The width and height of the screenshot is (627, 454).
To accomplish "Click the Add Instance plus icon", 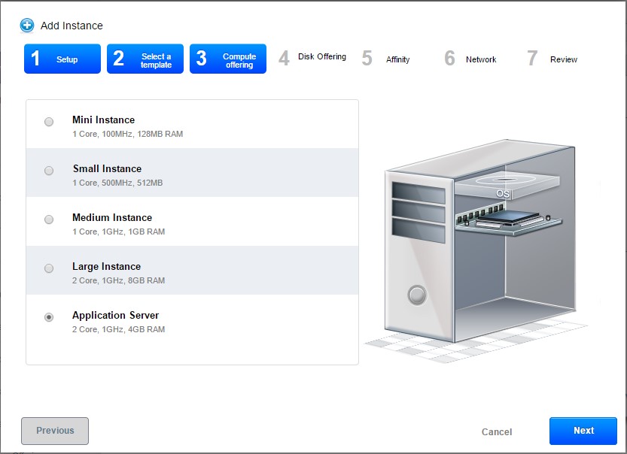I will tap(27, 26).
